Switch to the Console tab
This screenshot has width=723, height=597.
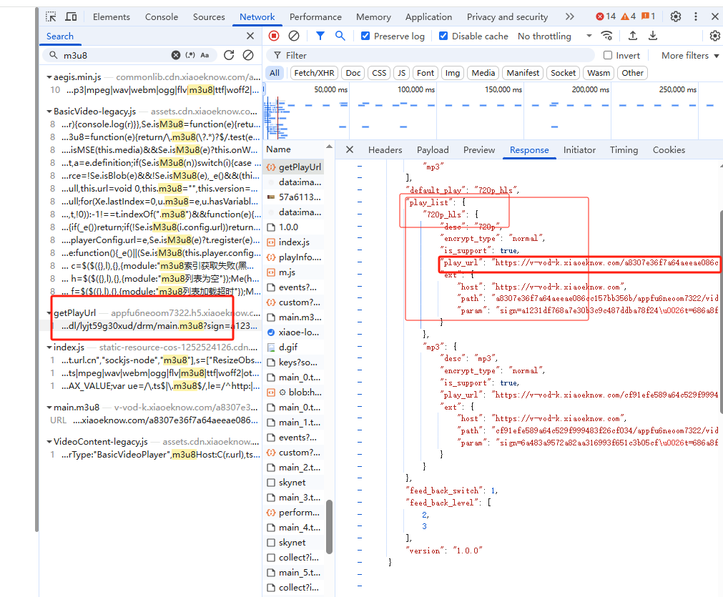coord(162,17)
